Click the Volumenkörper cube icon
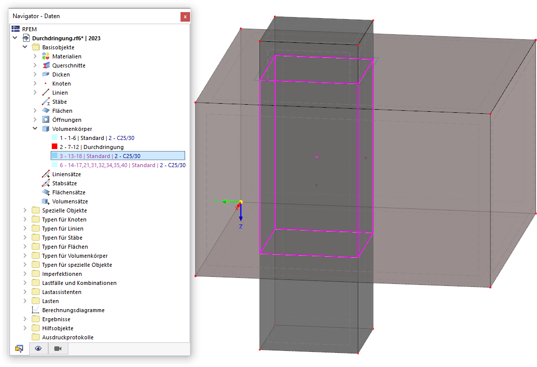 click(x=46, y=128)
